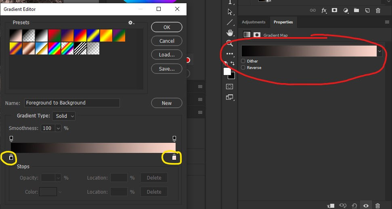The height and width of the screenshot is (209, 392).
Task: Choose the Orange, Yellow, Orange preset
Action: coord(106,36)
